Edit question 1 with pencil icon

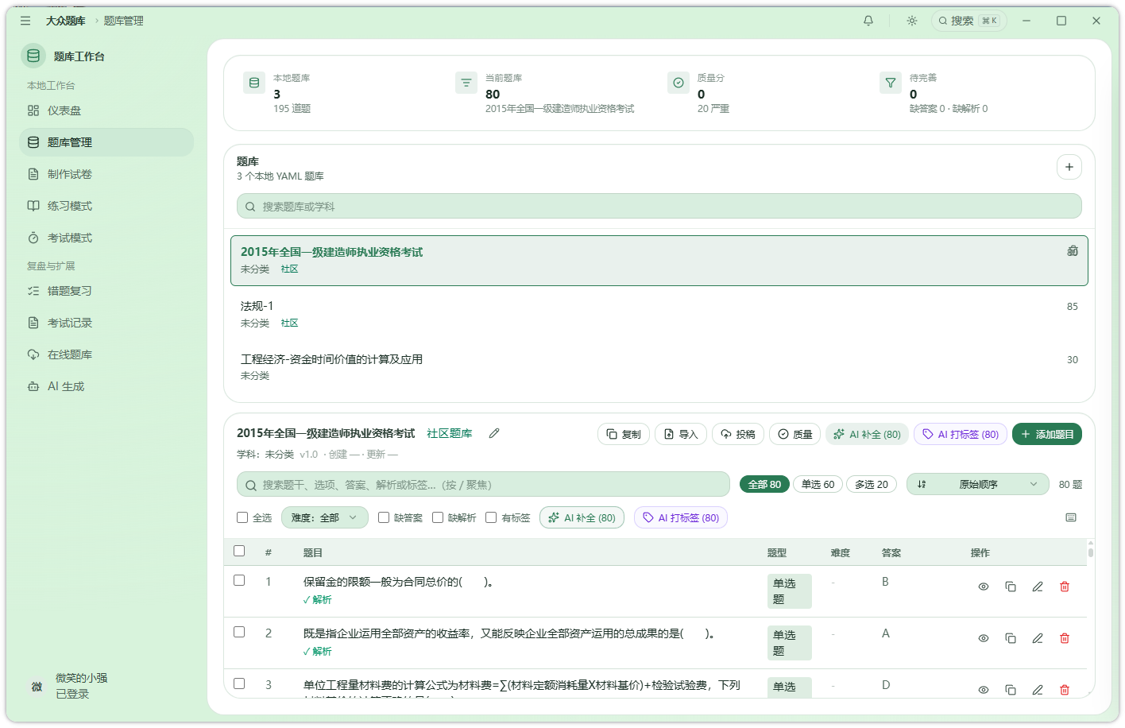coord(1038,587)
